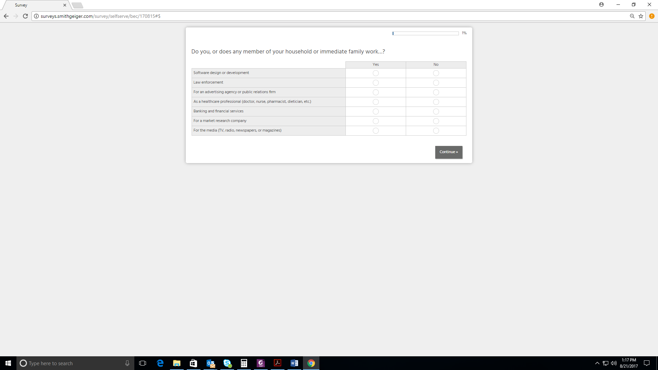Click the site information icon
This screenshot has width=658, height=370.
pyautogui.click(x=36, y=16)
